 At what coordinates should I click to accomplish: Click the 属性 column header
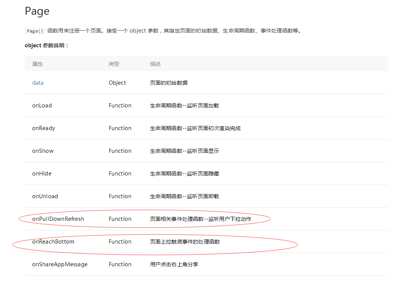click(x=38, y=64)
